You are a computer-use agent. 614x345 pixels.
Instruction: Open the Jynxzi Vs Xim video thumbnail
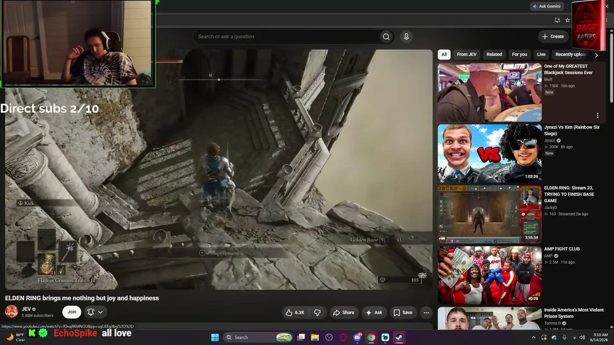point(489,153)
